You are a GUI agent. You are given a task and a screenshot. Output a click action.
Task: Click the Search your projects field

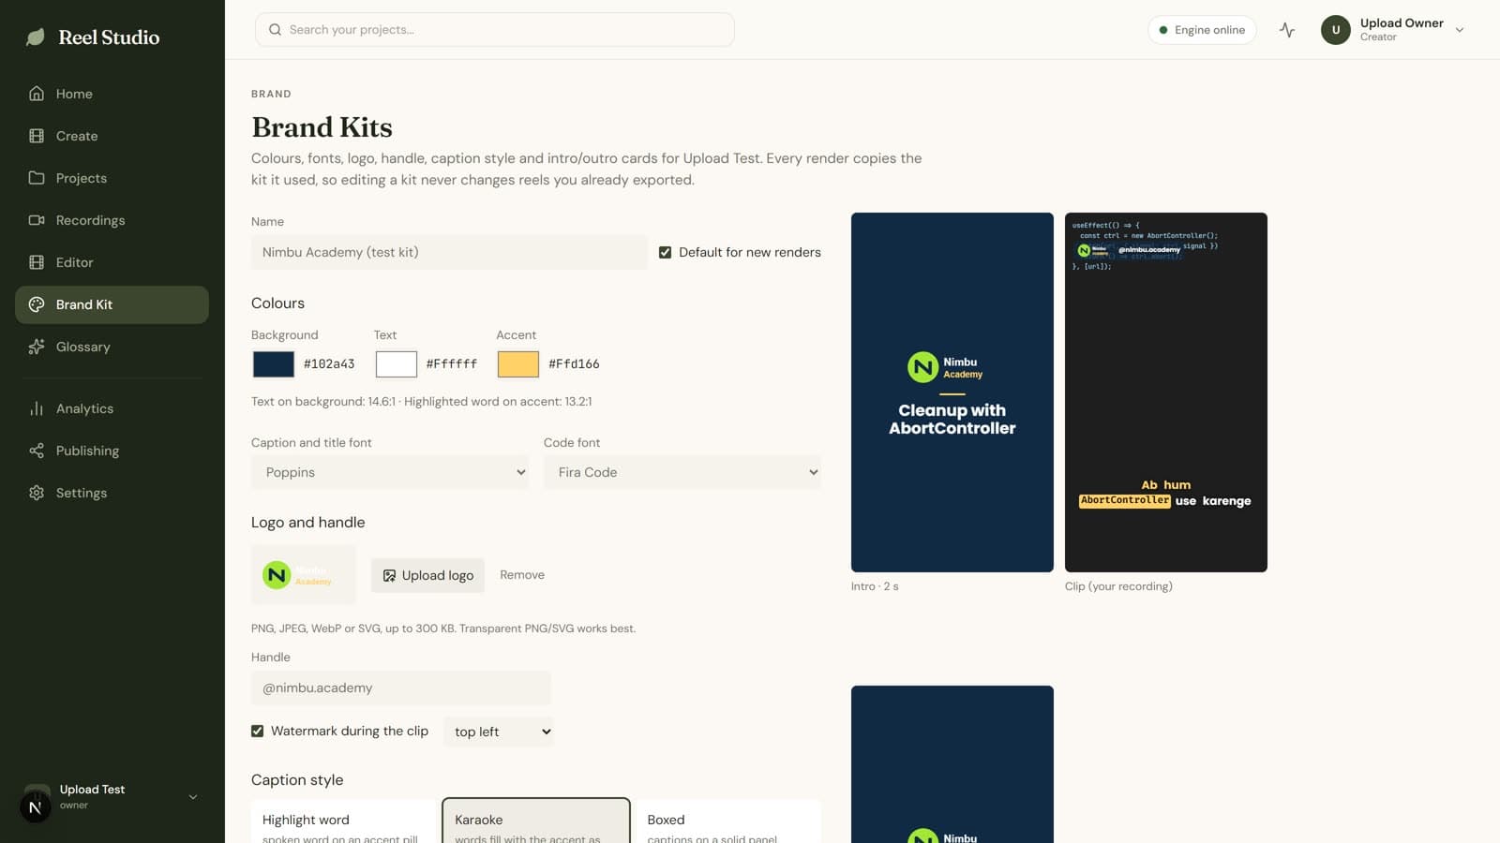495,30
